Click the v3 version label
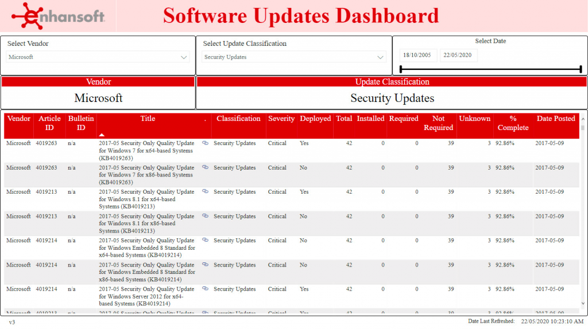588x330 pixels. tap(12, 322)
